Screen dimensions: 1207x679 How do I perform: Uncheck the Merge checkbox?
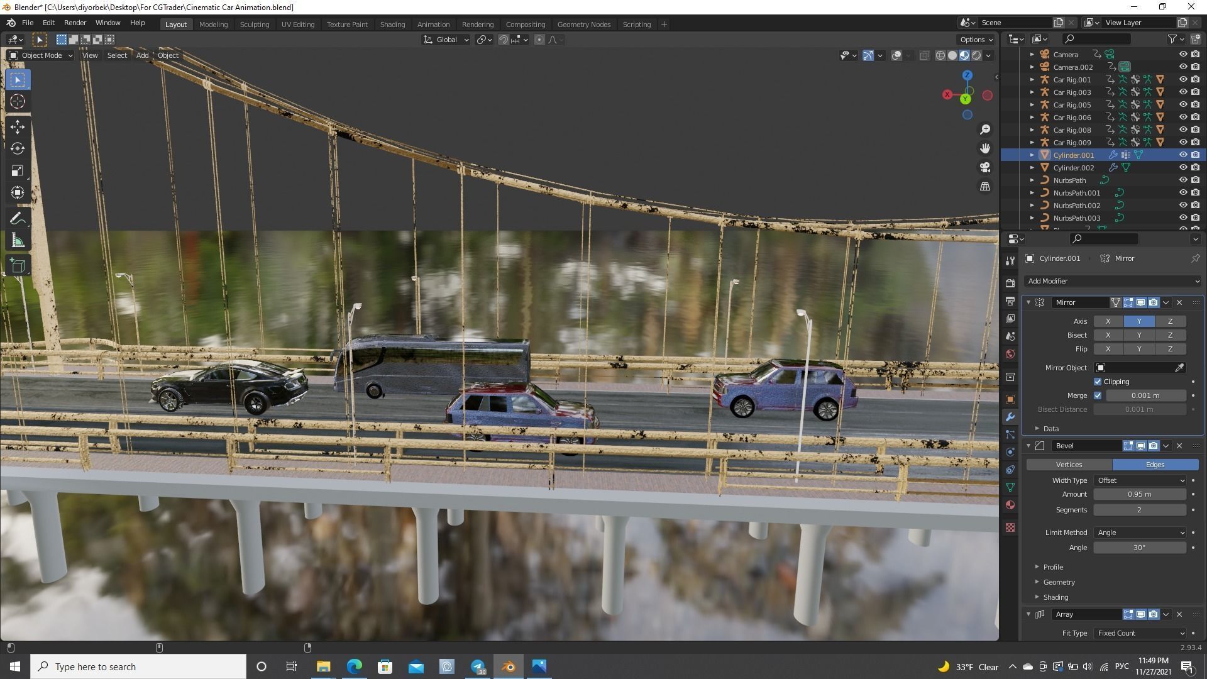[1098, 395]
